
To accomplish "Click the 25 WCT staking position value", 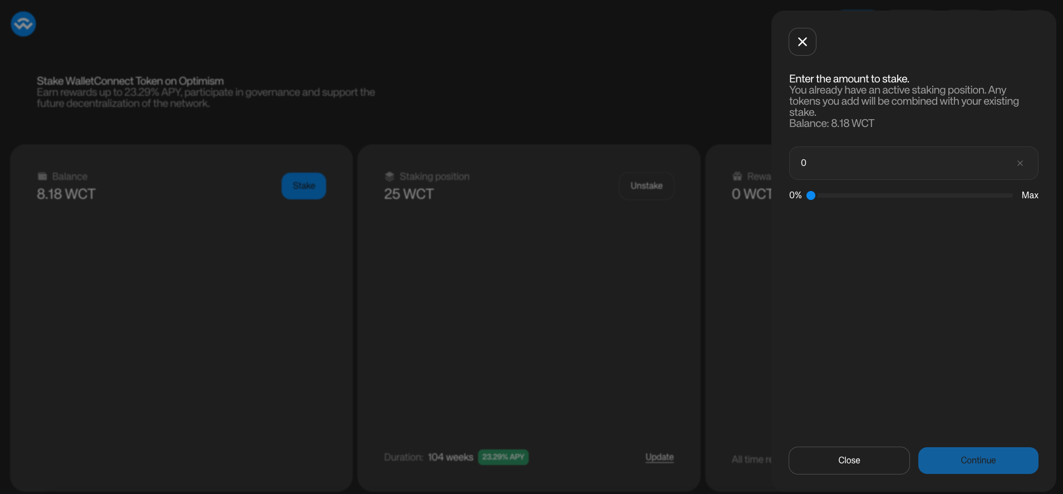I will point(409,194).
